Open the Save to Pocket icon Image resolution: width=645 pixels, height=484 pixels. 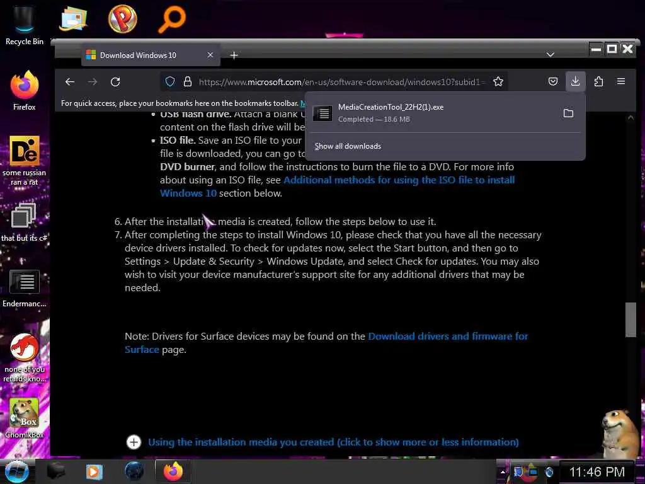[553, 81]
